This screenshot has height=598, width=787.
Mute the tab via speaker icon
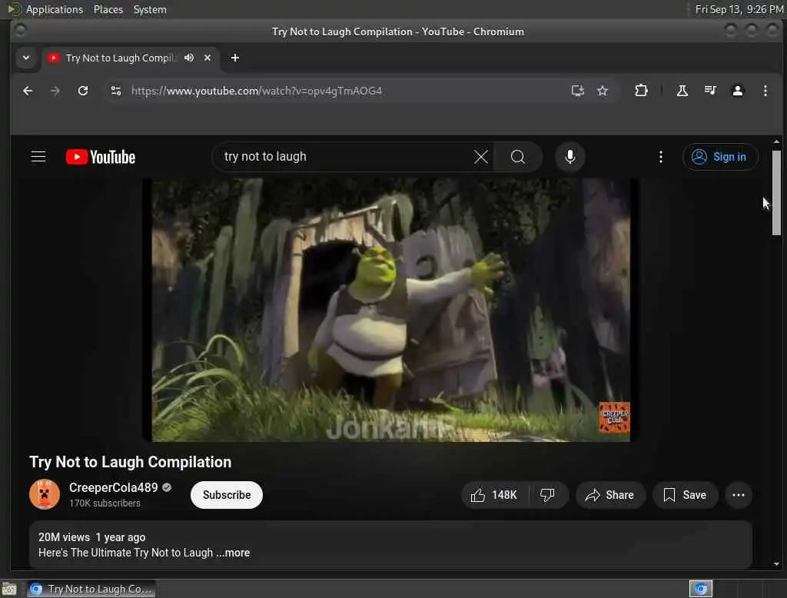(189, 58)
